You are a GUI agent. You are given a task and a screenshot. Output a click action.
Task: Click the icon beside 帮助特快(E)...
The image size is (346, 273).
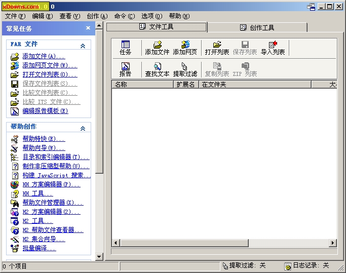pyautogui.click(x=15, y=139)
